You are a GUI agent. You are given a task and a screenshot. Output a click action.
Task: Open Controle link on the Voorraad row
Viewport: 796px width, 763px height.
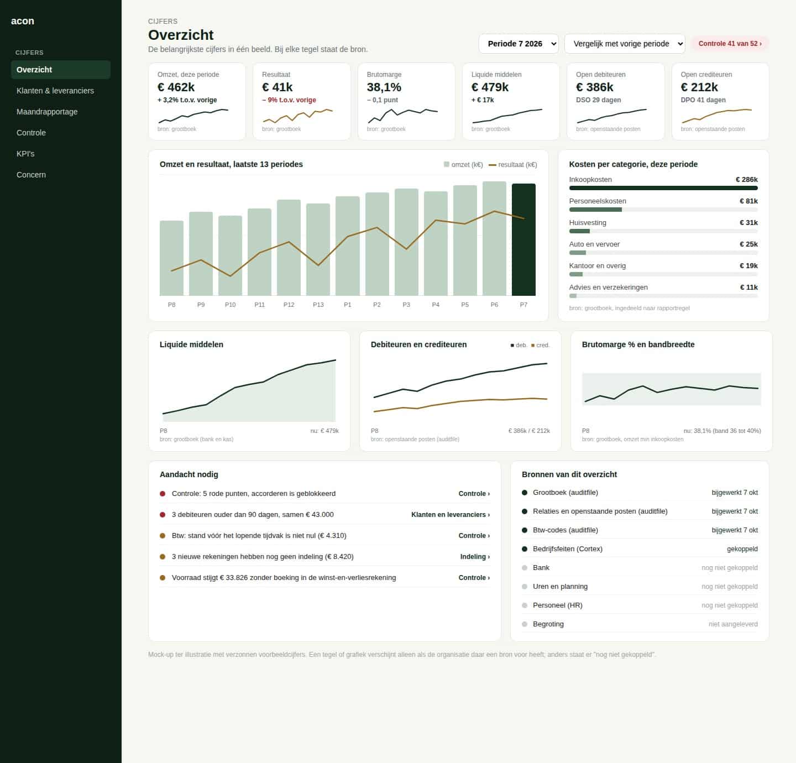point(474,578)
